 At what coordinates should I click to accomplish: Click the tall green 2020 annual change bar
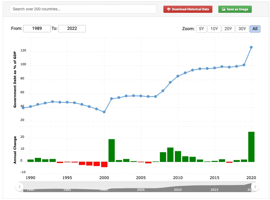[251, 147]
